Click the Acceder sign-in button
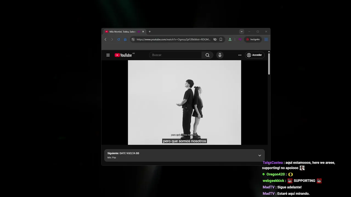The image size is (351, 197). [254, 55]
